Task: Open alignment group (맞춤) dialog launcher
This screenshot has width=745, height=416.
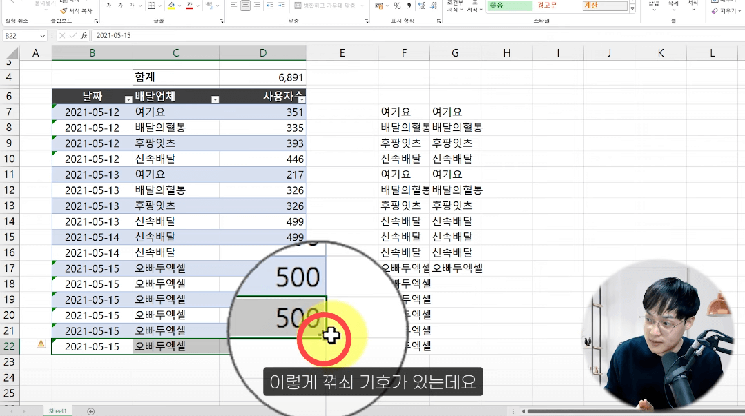Action: [366, 21]
